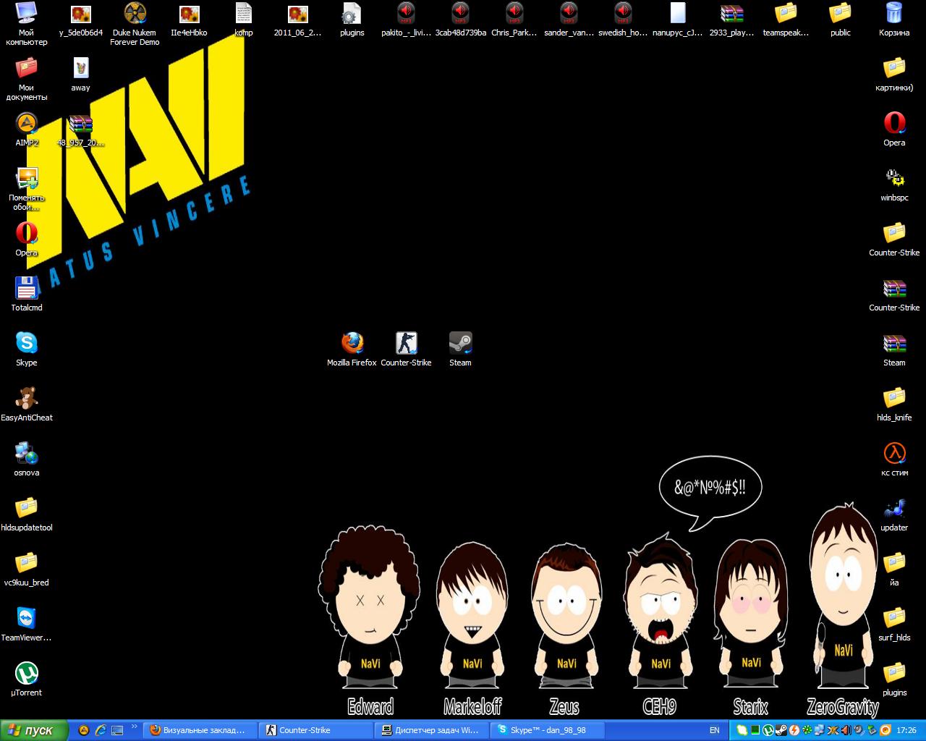Viewport: 926px width, 741px height.
Task: Select the IIe4eHbko image file
Action: tap(189, 20)
